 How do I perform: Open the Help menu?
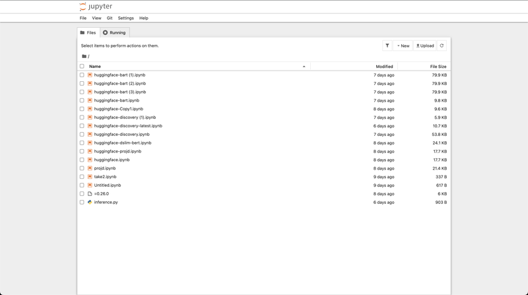click(144, 18)
